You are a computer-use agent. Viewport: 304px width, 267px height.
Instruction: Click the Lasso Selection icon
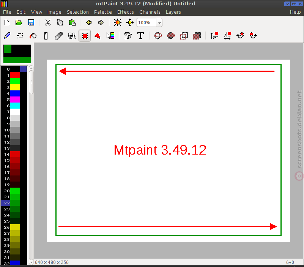(x=128, y=36)
